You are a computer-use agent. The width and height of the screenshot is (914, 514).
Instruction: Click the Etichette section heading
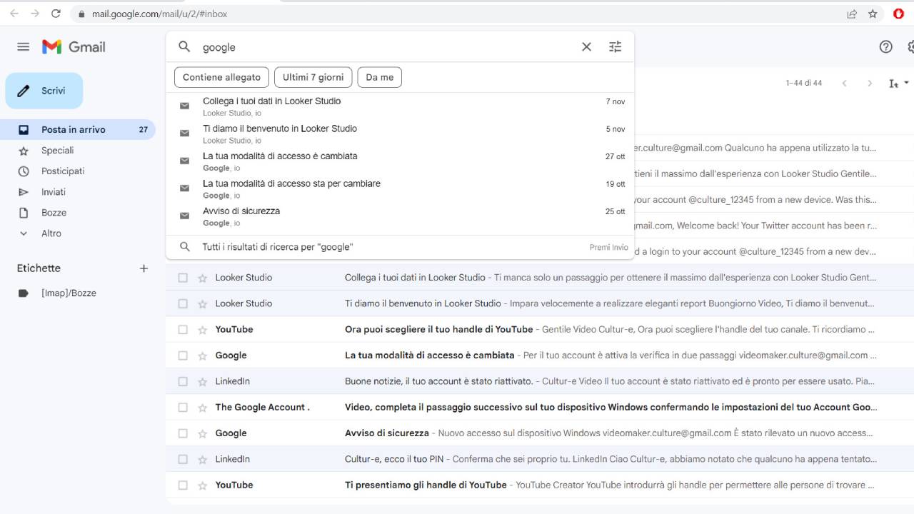(39, 268)
